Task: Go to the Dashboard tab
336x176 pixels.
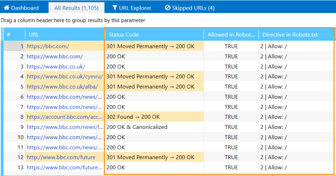Action: click(21, 8)
